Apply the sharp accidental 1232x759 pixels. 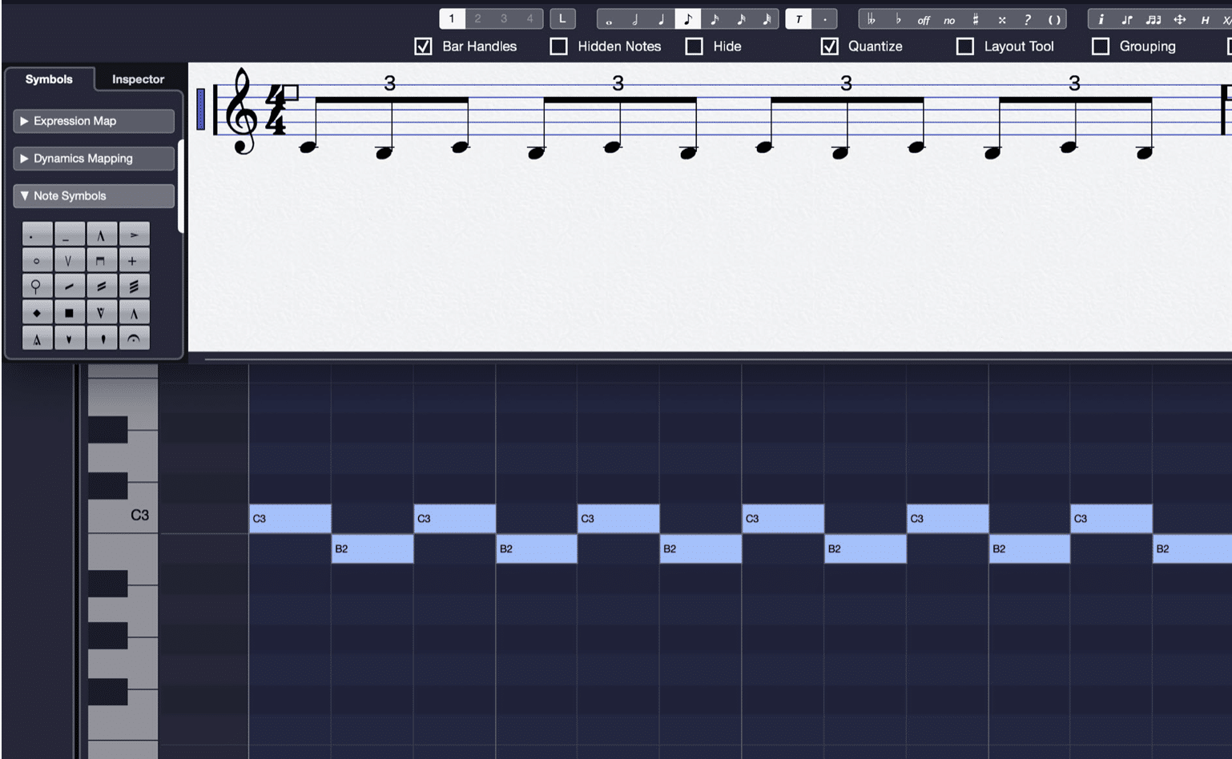[x=976, y=19]
